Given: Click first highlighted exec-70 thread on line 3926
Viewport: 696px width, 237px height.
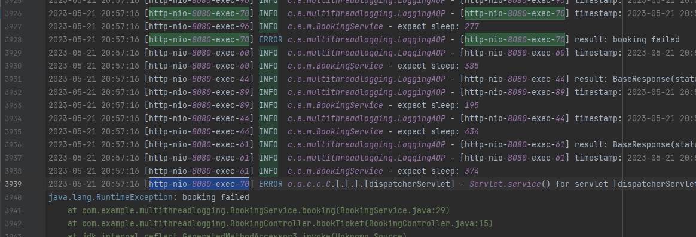Looking at the screenshot, I should (199, 13).
